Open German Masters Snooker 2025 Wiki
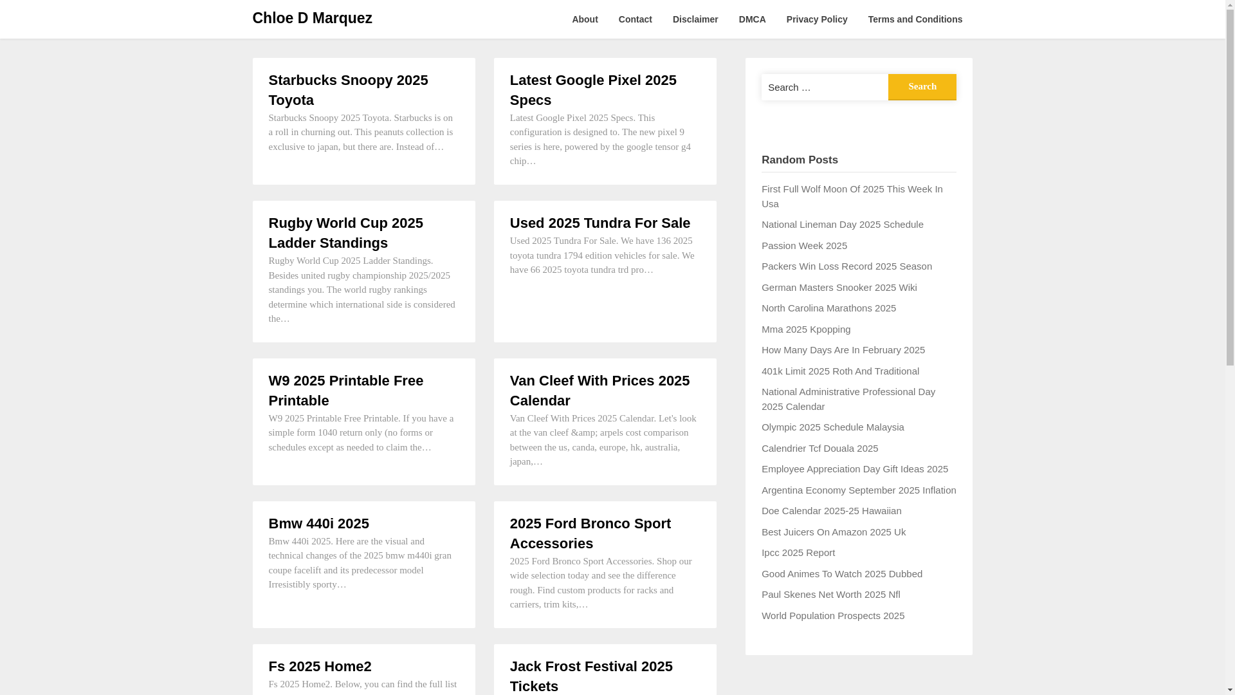This screenshot has width=1235, height=695. [x=839, y=288]
